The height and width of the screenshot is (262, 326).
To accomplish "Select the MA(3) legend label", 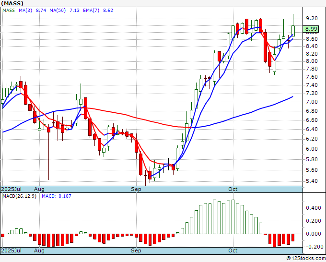I will tap(25, 11).
